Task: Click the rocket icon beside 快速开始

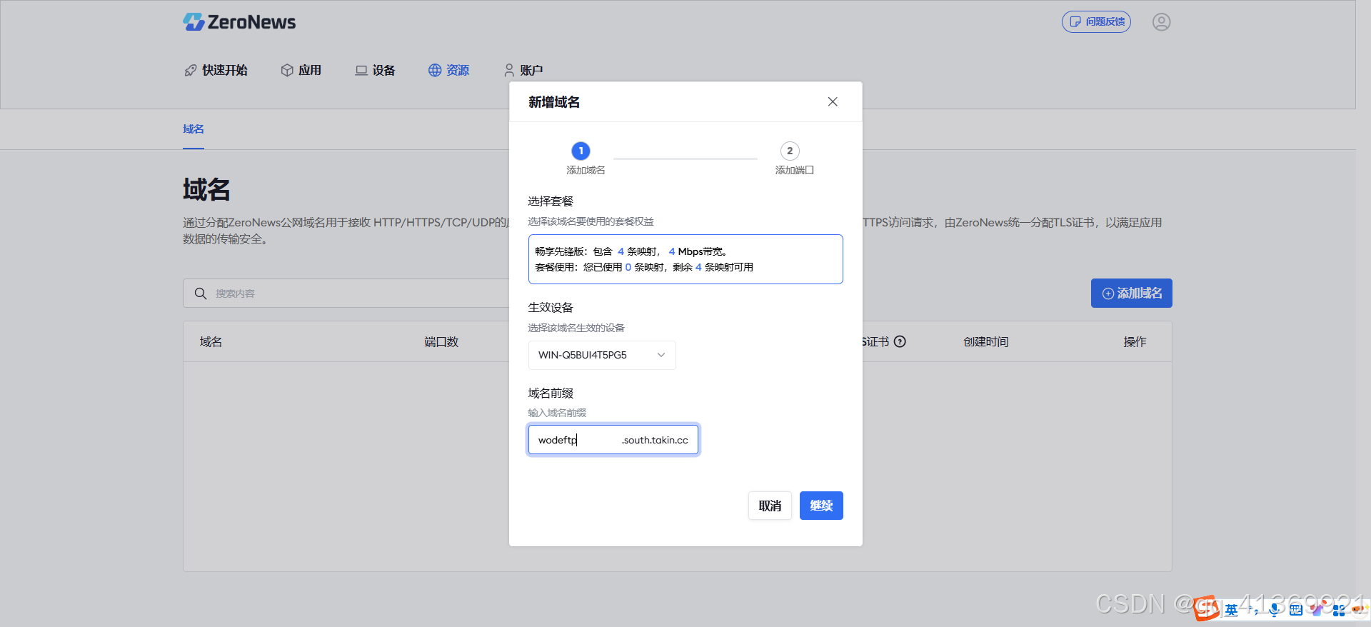Action: click(x=191, y=70)
